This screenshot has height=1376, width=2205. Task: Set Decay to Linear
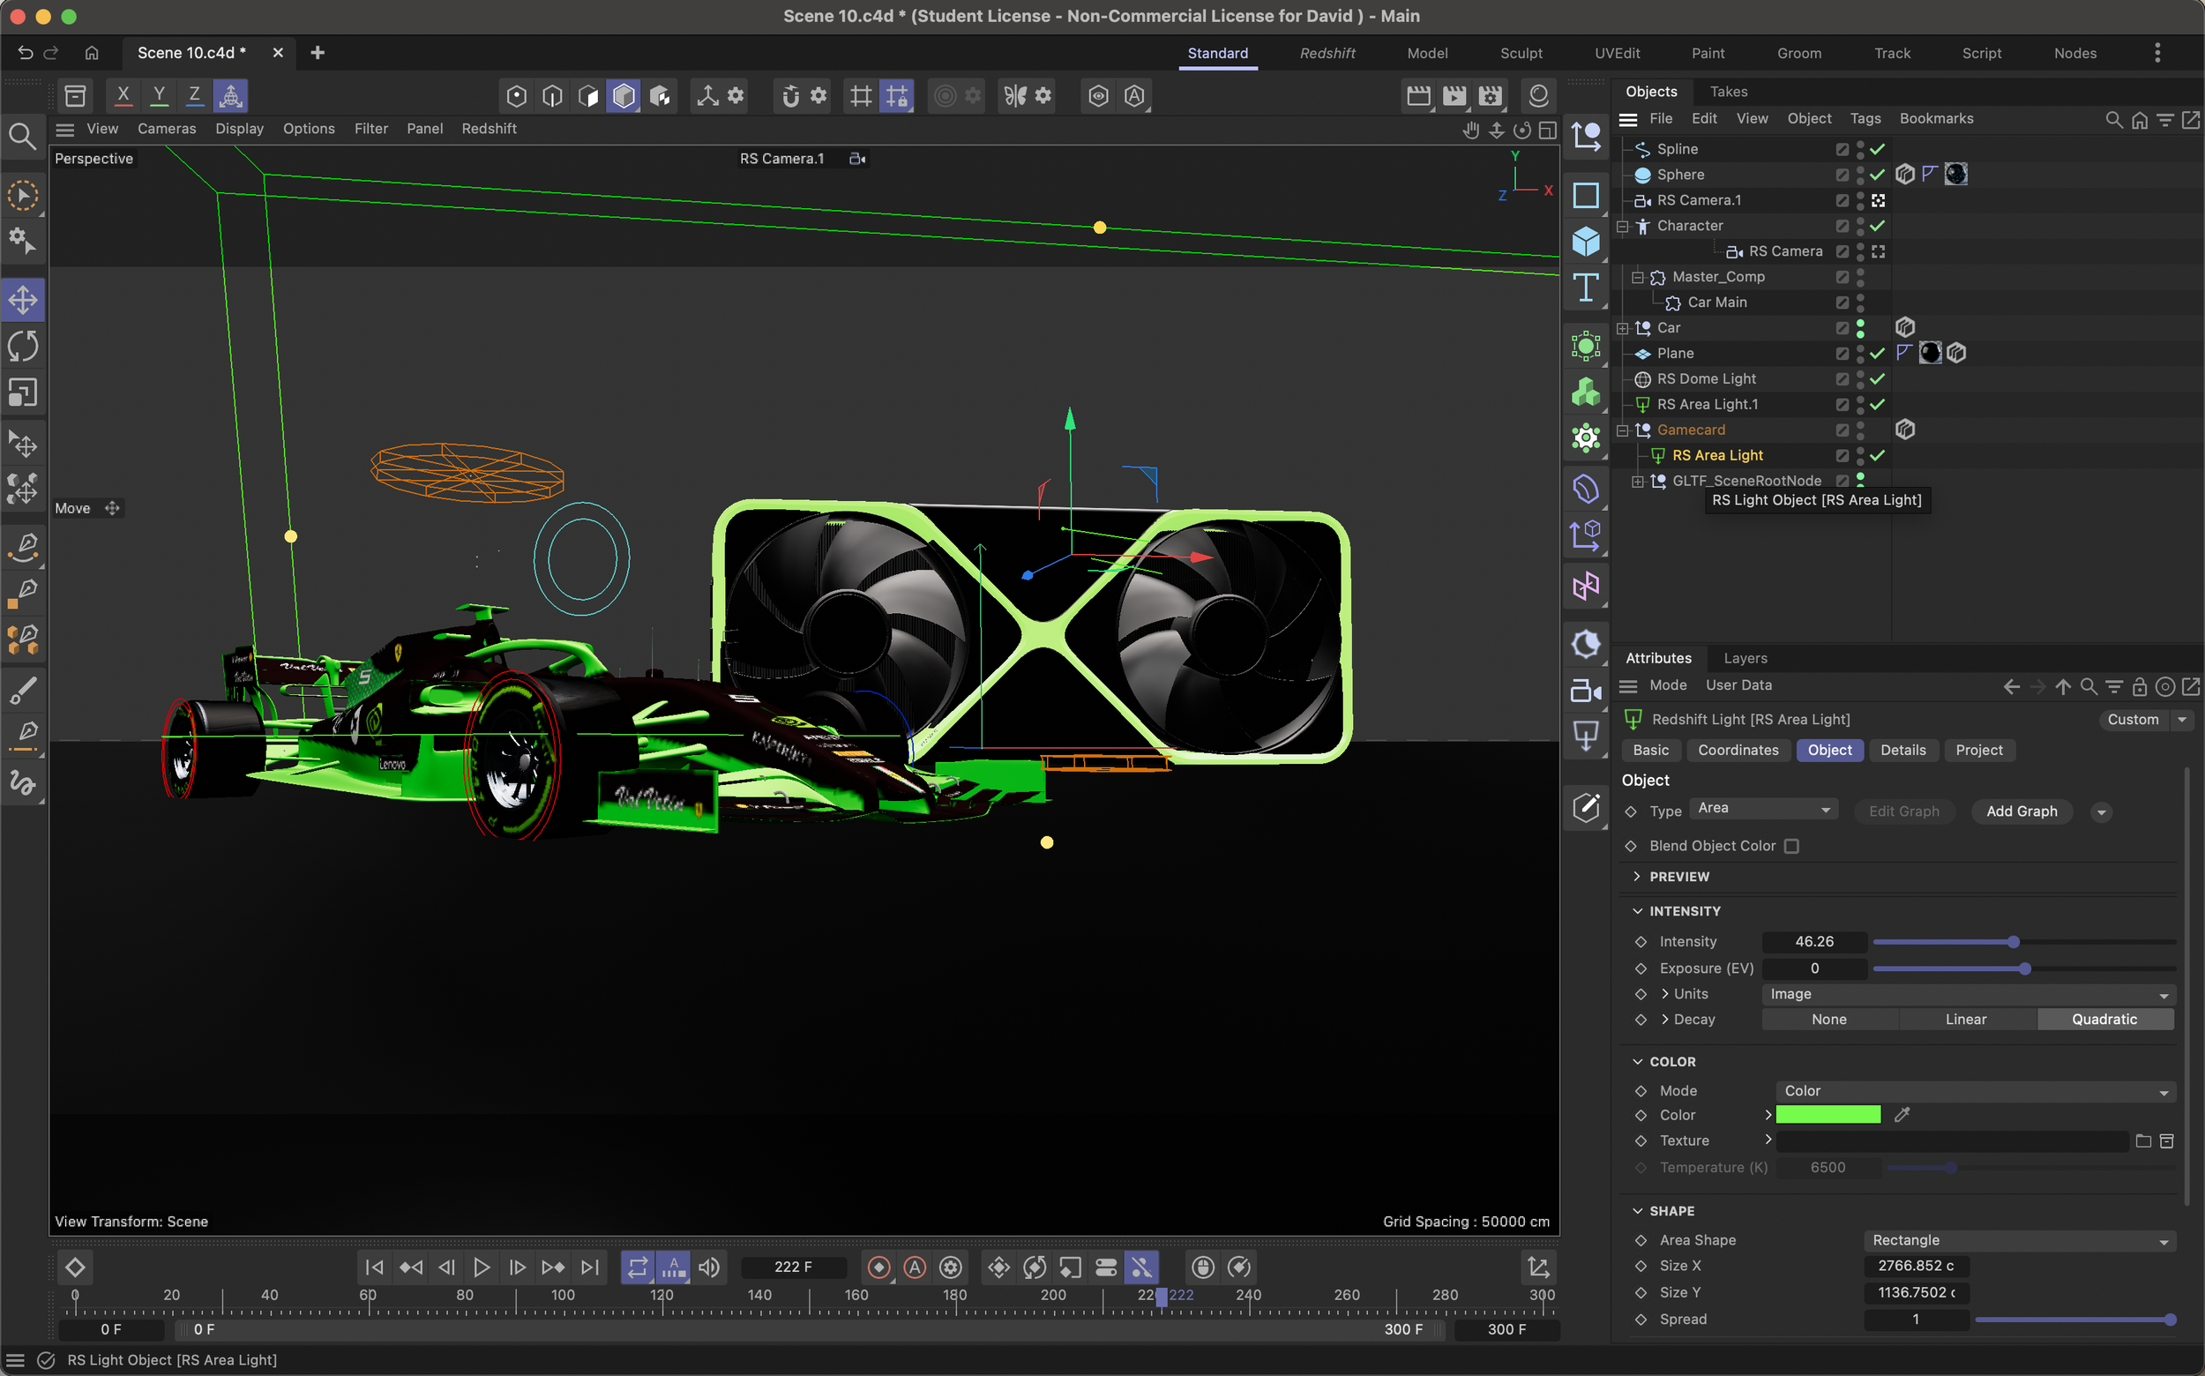point(1966,1020)
